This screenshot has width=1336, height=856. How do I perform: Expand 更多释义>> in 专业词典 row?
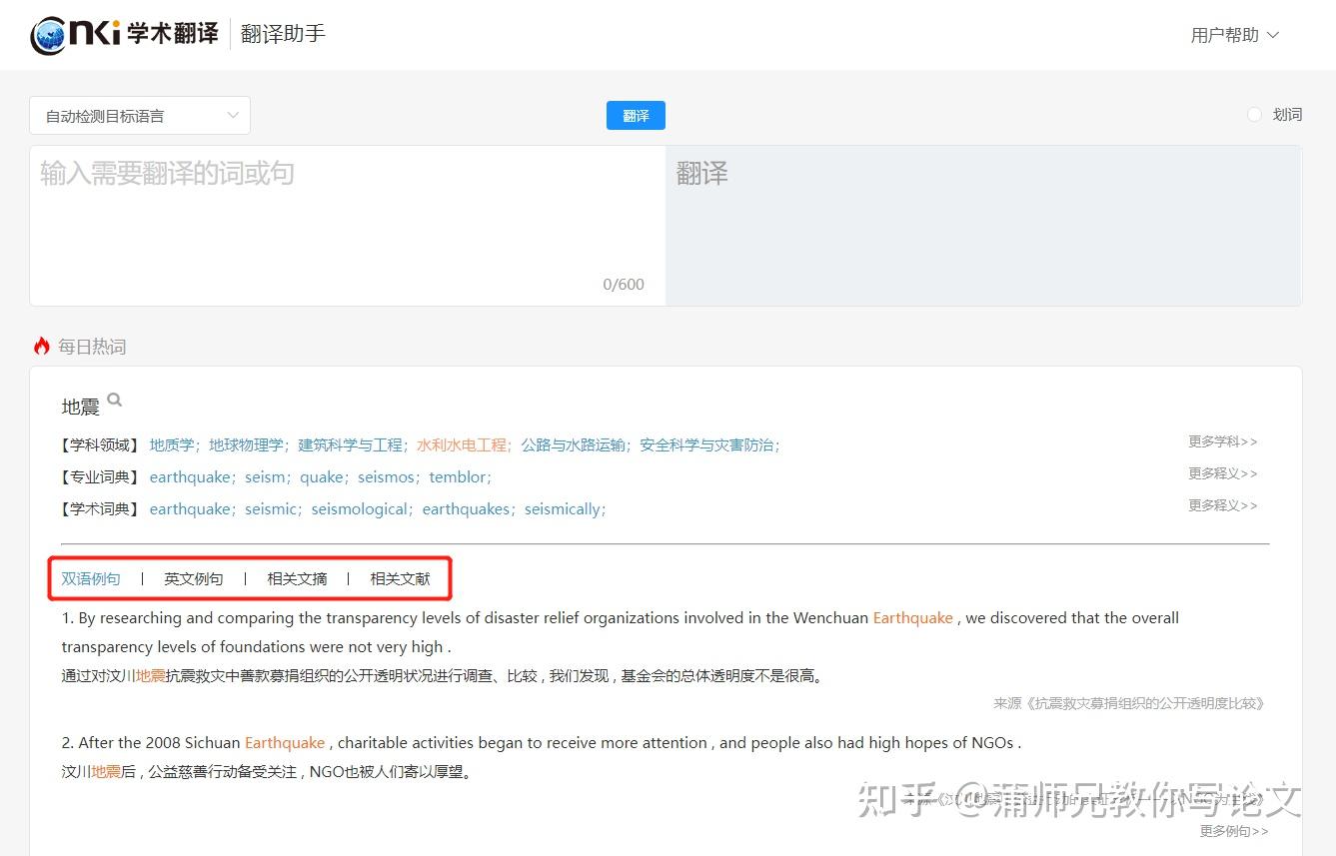(1222, 473)
